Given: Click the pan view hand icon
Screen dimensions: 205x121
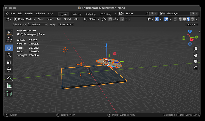Looking at the screenshot, I should click(x=195, y=55).
